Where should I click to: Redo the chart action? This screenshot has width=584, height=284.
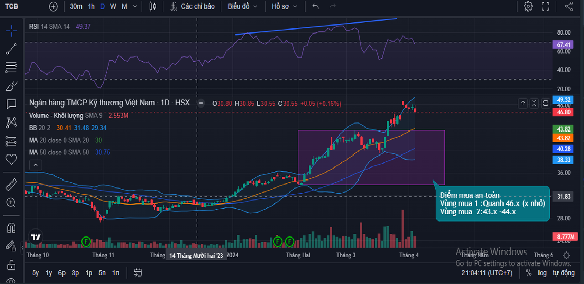333,6
